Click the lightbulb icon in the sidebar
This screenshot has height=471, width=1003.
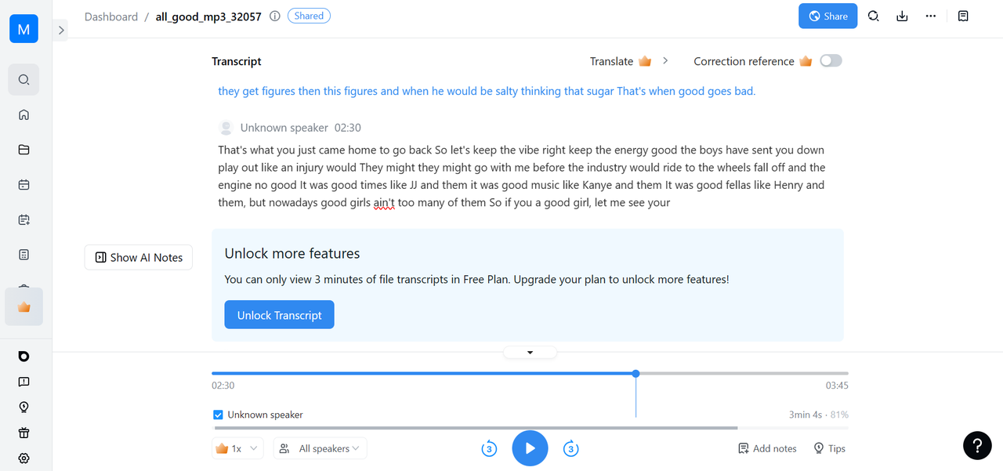[24, 408]
